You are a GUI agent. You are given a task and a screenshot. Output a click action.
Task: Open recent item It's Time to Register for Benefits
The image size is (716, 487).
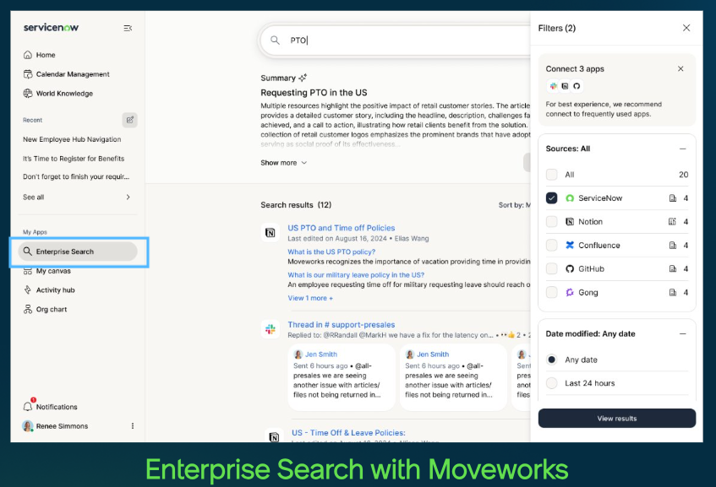tap(74, 159)
